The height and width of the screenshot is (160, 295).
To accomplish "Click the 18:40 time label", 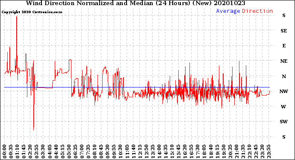I will (x=211, y=151).
